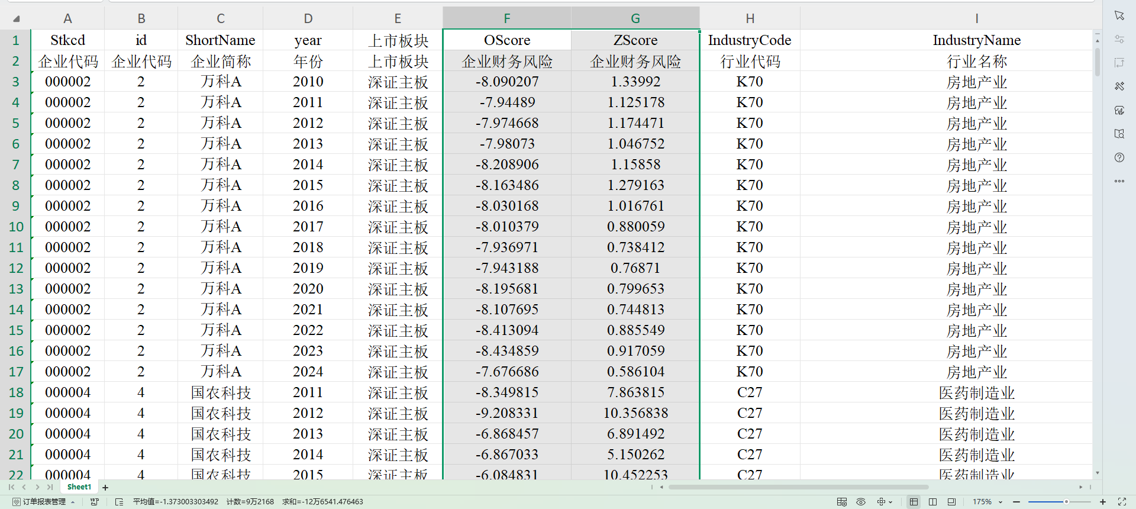The width and height of the screenshot is (1136, 509).
Task: Click the select-all corner triangle
Action: 17,19
